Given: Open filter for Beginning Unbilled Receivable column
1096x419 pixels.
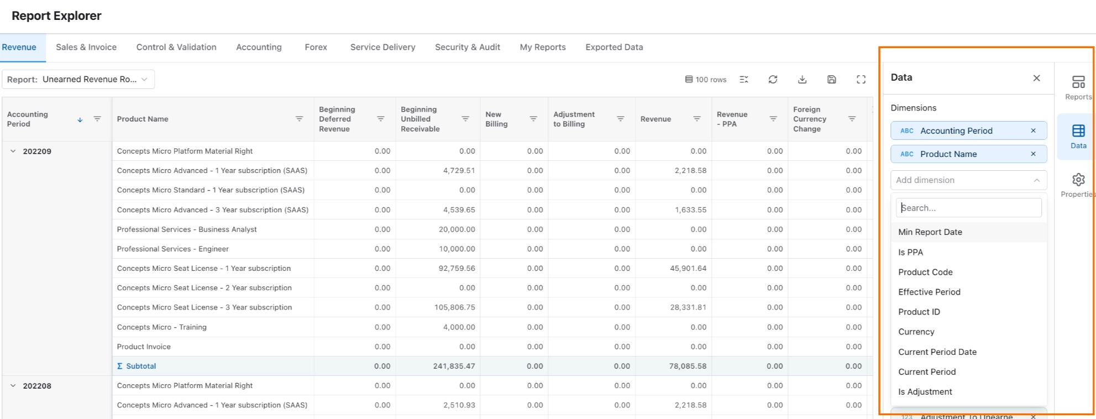Looking at the screenshot, I should (465, 119).
